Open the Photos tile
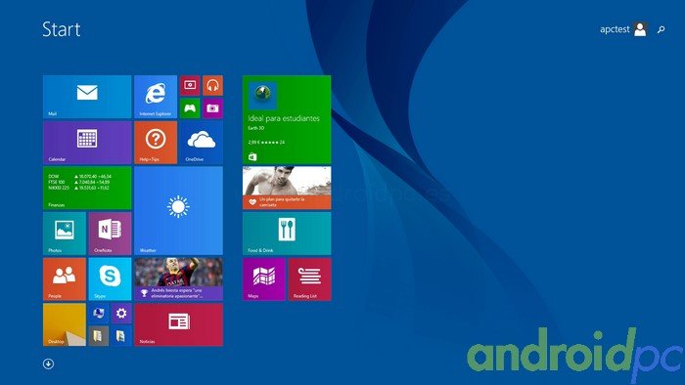This screenshot has width=685, height=385. [65, 234]
